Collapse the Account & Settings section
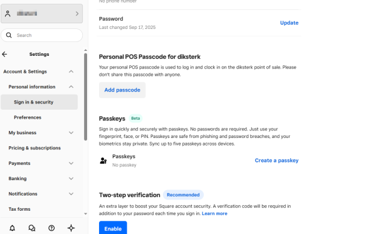376x234 pixels. 71,72
